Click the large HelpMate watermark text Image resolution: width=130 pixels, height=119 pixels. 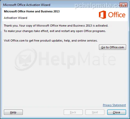pyautogui.click(x=77, y=60)
